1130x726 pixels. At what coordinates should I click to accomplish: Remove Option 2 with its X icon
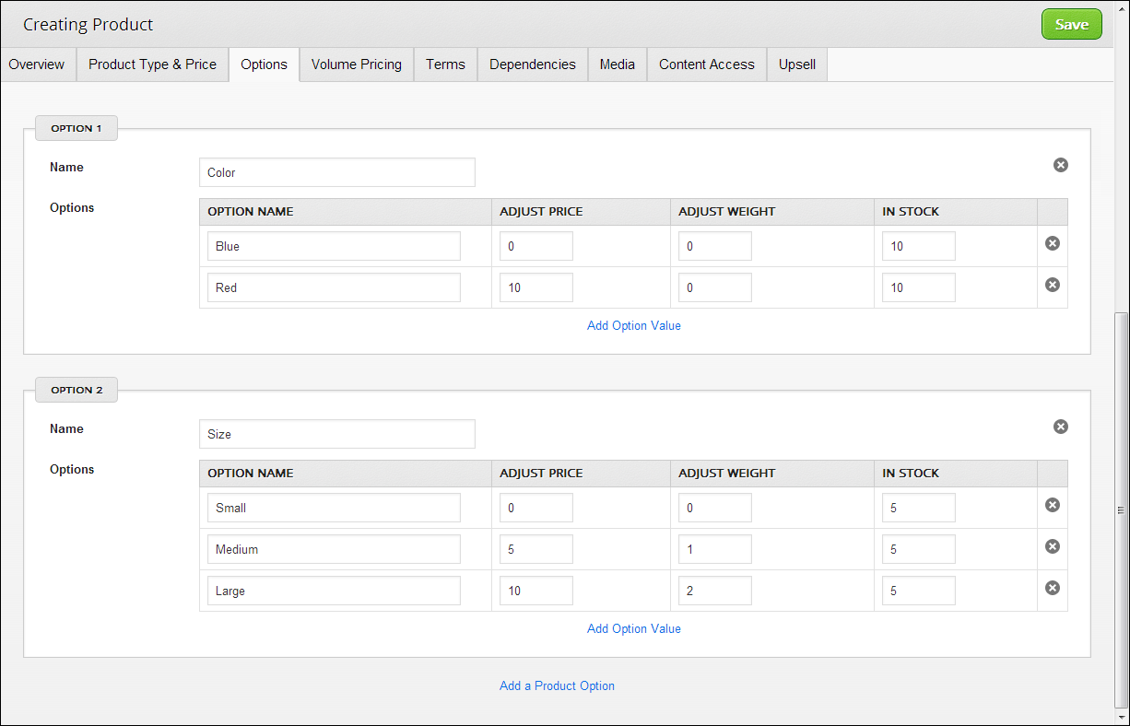(x=1061, y=427)
